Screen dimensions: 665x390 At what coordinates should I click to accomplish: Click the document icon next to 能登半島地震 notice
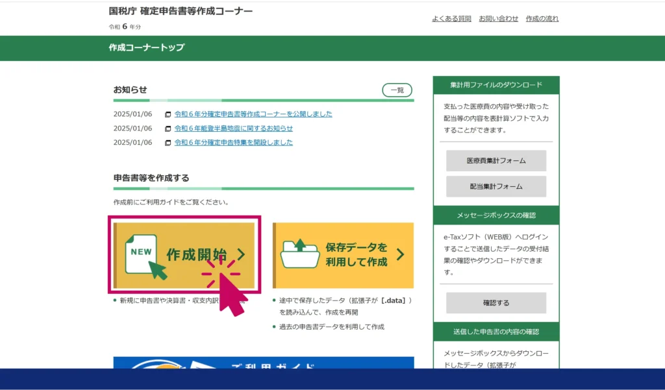pyautogui.click(x=167, y=128)
